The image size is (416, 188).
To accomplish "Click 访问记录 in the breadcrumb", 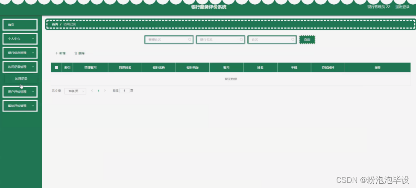I will click(x=70, y=24).
